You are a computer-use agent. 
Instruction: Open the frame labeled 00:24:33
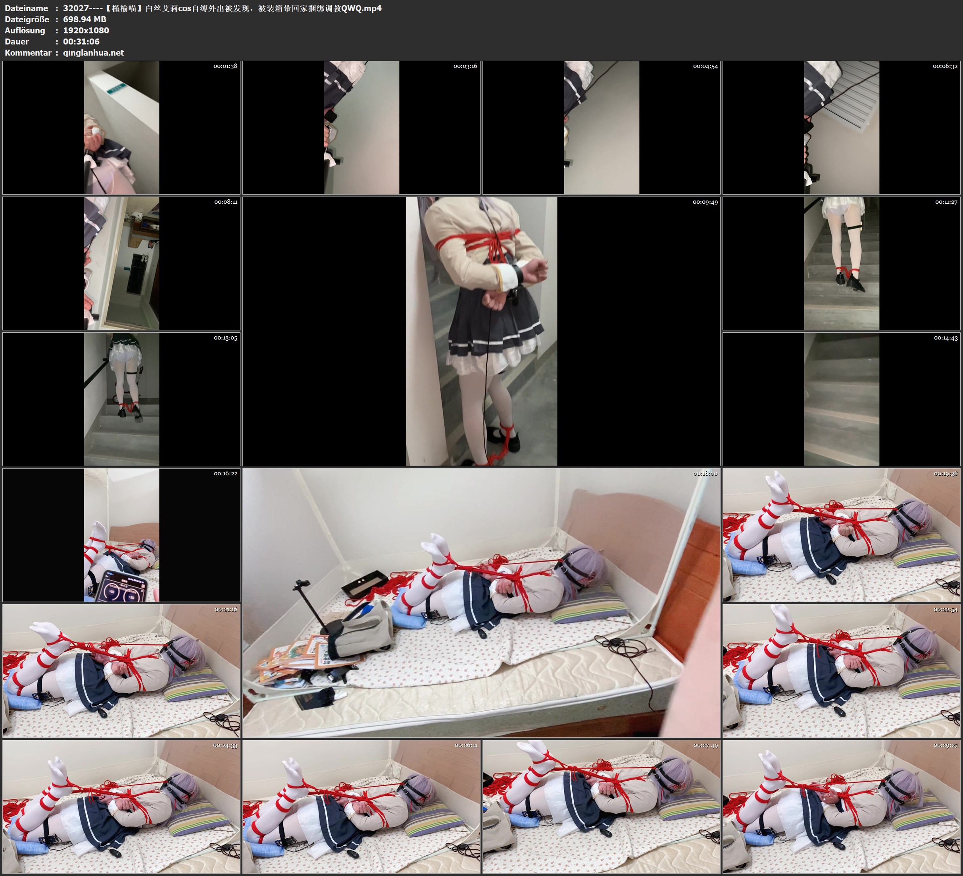[x=121, y=806]
